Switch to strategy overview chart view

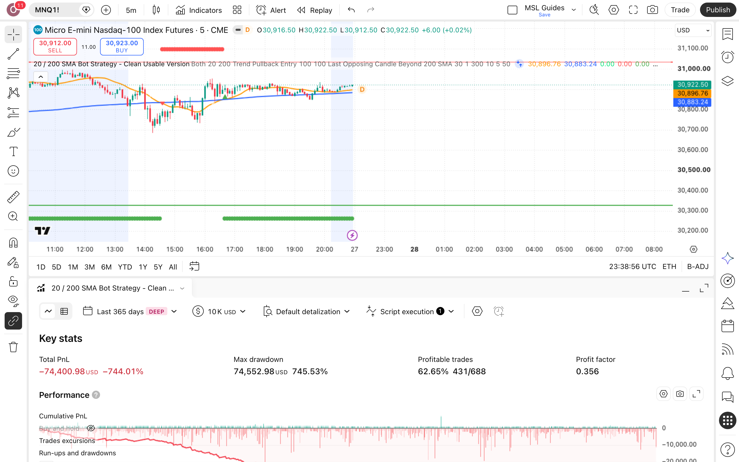[x=48, y=311]
